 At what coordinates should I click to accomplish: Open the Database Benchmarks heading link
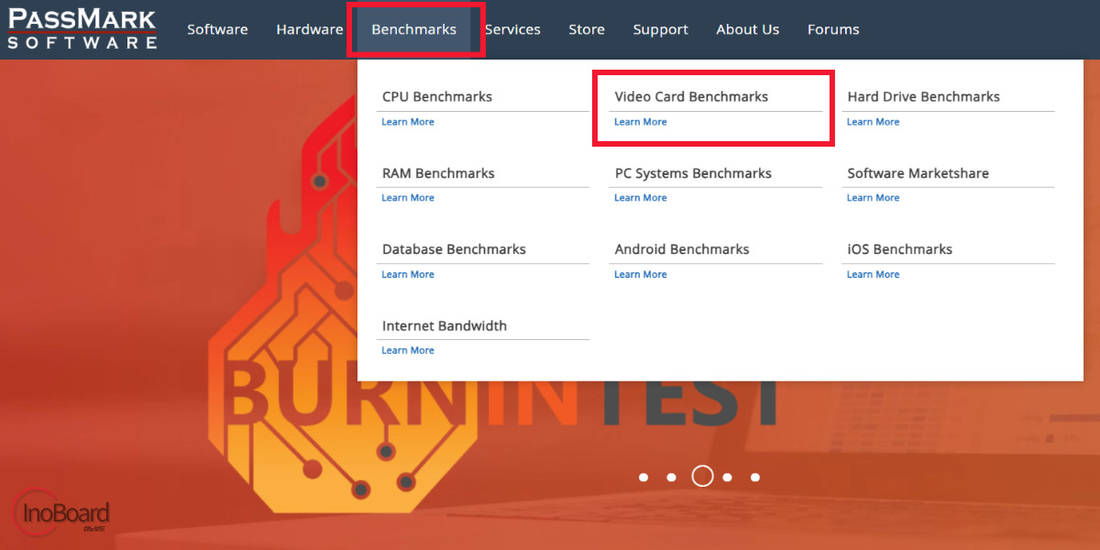click(454, 249)
